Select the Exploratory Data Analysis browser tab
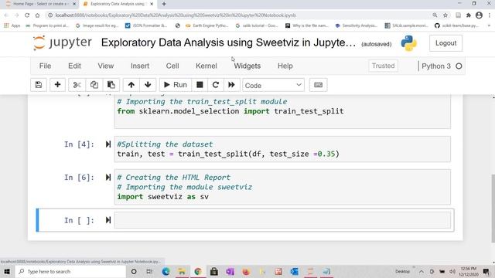 point(118,4)
